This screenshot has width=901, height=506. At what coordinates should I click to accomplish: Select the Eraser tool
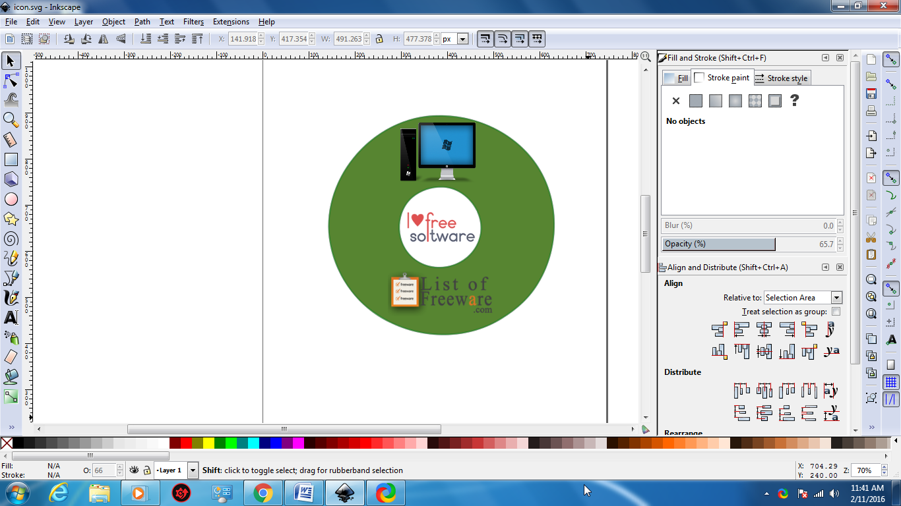pos(11,357)
